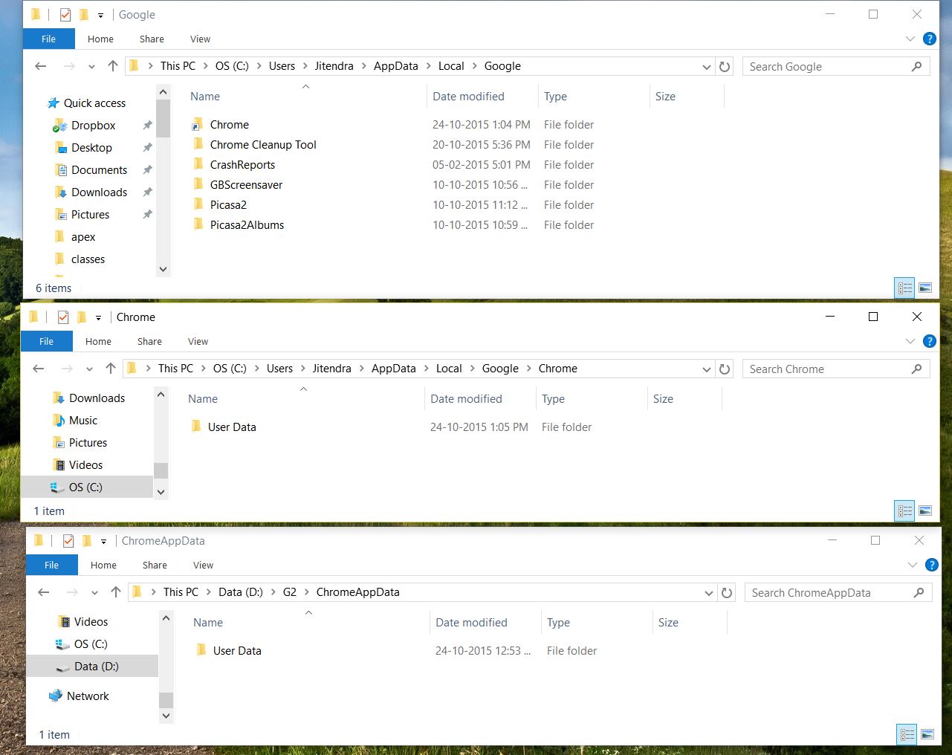Viewport: 952px width, 755px height.
Task: Switch Google window to large icons view
Action: coord(925,288)
